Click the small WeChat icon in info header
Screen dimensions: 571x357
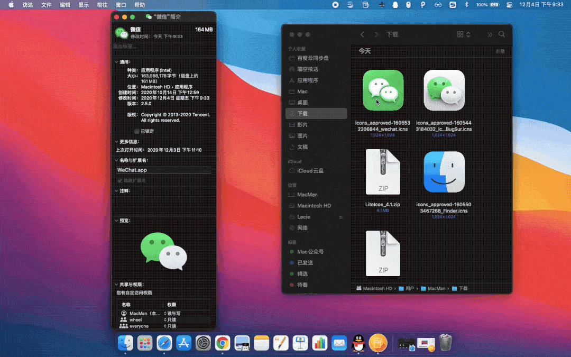[x=122, y=33]
